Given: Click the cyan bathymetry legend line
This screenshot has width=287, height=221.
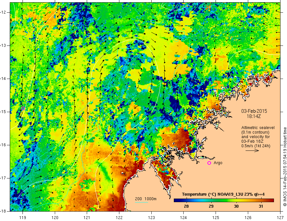Looking at the screenshot, I should click(142, 202).
